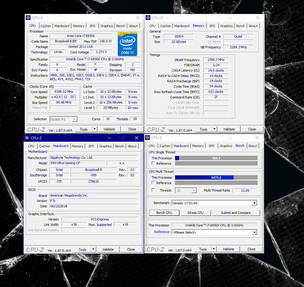Click the Close button in the Mainboard window
Image resolution: width=304 pixels, height=287 pixels.
click(x=131, y=249)
